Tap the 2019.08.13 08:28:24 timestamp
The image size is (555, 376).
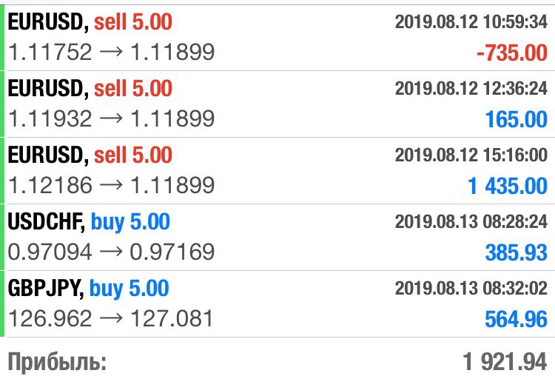coord(471,221)
